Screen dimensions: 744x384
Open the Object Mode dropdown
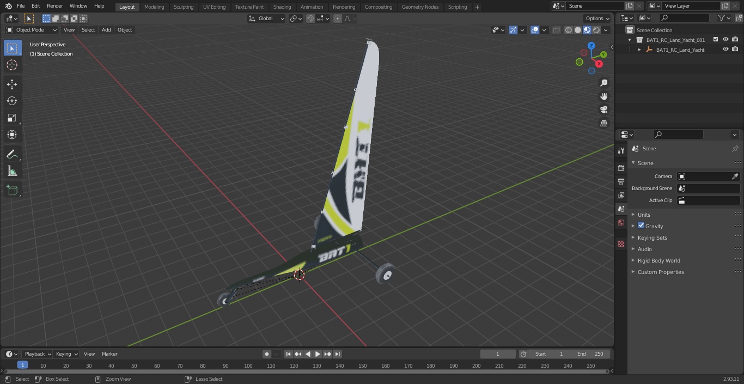[x=32, y=30]
